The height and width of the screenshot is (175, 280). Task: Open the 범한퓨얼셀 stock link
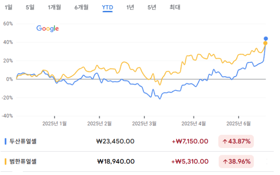coord(23,161)
